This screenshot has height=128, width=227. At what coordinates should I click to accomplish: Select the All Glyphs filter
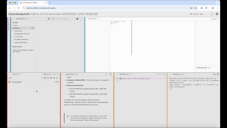(23, 28)
